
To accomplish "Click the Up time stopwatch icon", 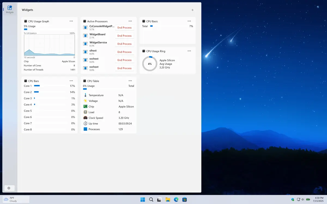I will [x=85, y=123].
